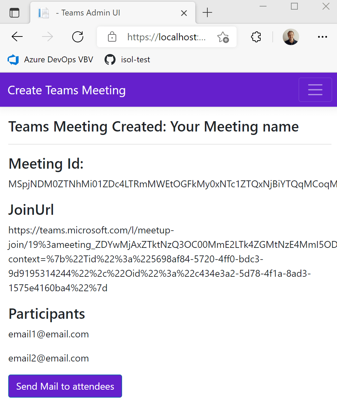
Task: Close the Teams Admin UI tab
Action: coord(184,13)
